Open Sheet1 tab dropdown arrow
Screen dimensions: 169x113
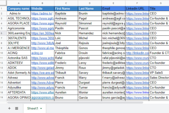tap(41, 108)
